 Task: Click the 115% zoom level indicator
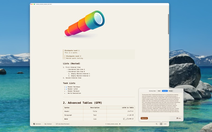click(165, 124)
